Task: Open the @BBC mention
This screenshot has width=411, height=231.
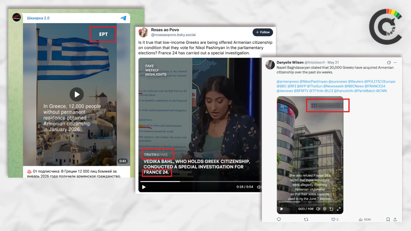Action: (282, 86)
